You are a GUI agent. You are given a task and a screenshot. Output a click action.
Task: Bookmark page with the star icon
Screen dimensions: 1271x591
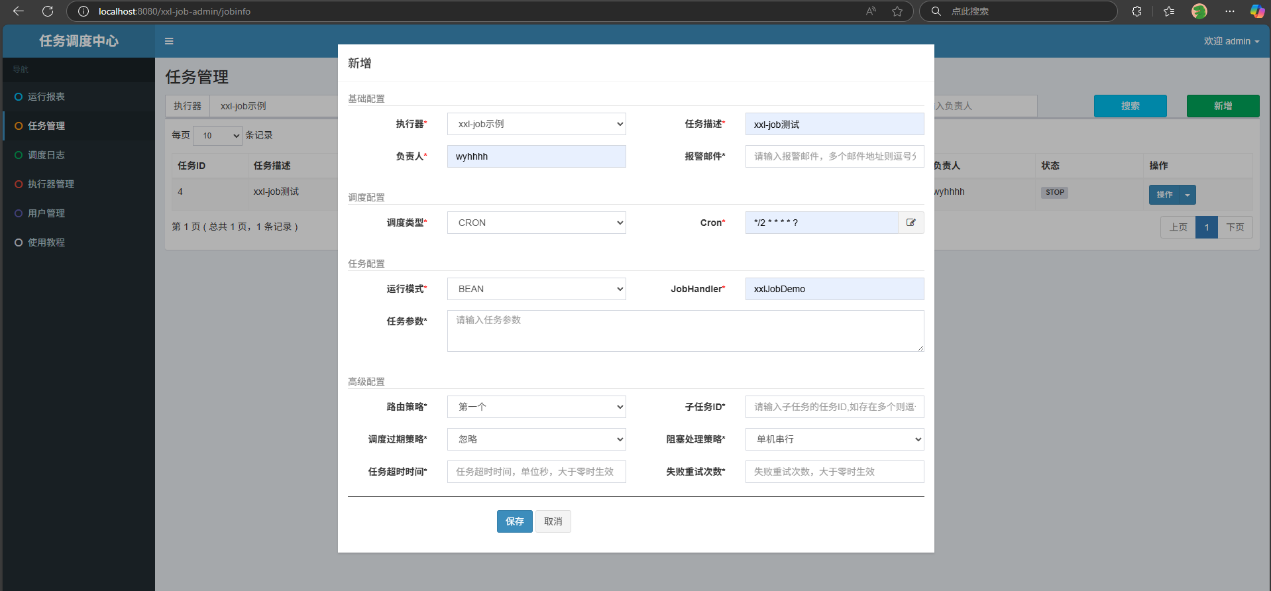click(897, 11)
